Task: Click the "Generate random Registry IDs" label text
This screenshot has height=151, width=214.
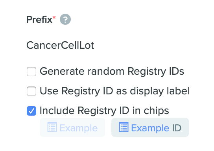Action: (112, 72)
